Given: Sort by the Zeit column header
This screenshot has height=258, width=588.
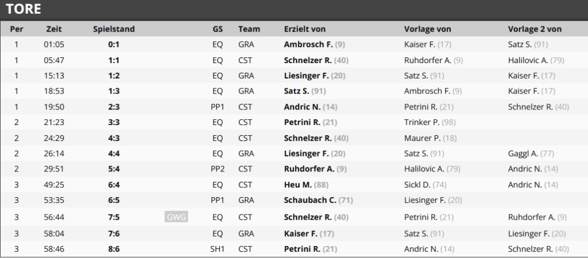Looking at the screenshot, I should (x=54, y=29).
